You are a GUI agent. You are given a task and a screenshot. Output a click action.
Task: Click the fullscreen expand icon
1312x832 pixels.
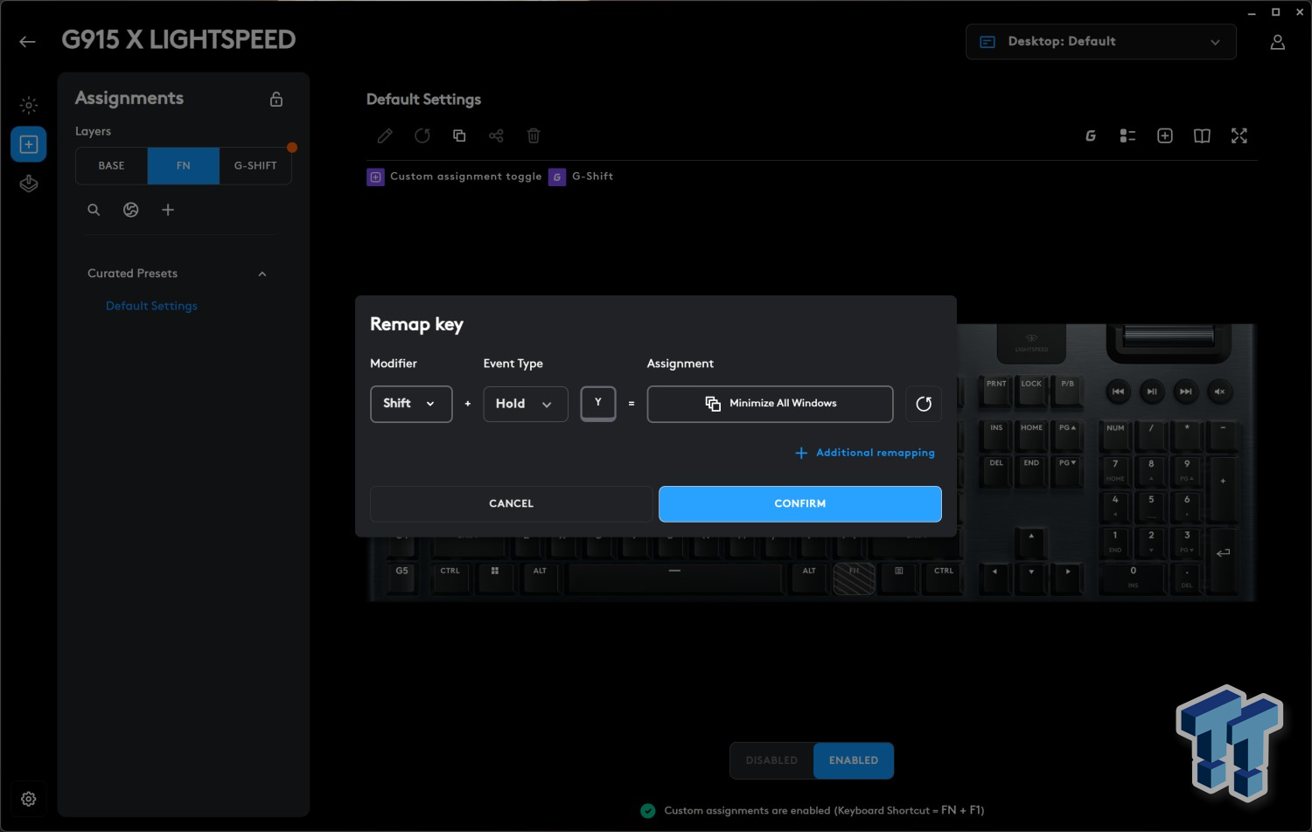coord(1239,135)
